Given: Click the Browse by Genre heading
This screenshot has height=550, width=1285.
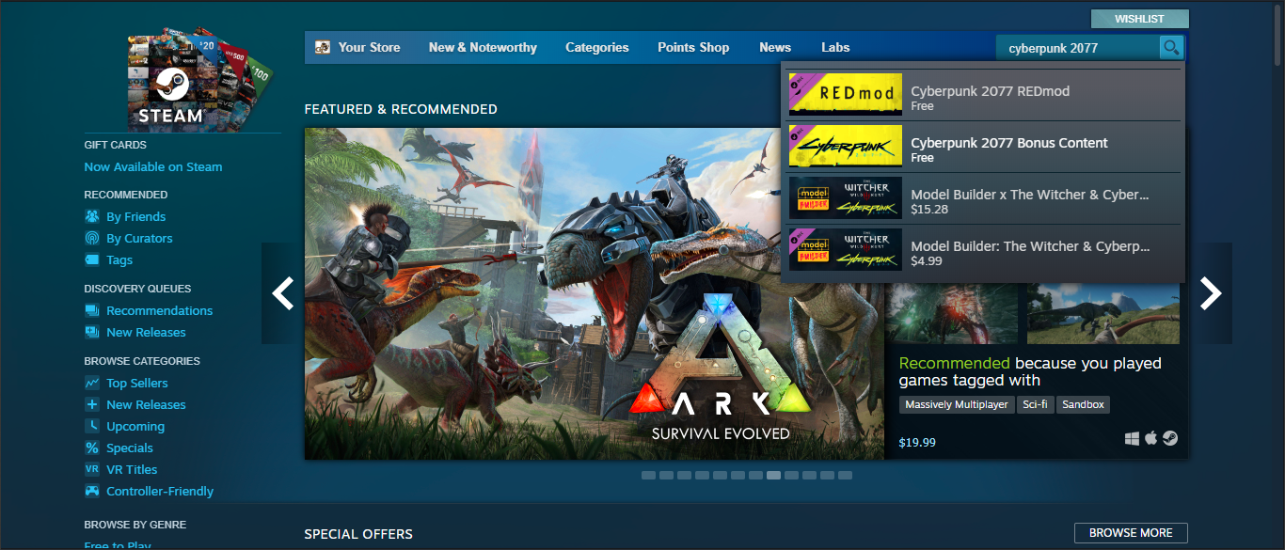Looking at the screenshot, I should coord(135,525).
